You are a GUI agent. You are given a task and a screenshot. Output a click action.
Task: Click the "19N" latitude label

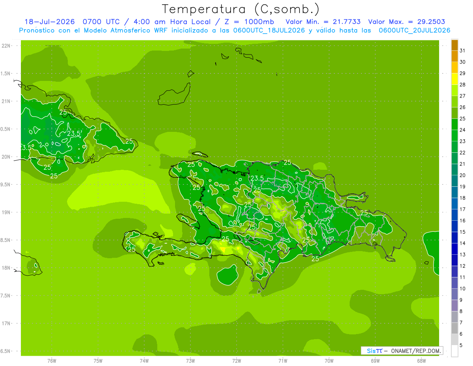[x=6, y=212]
